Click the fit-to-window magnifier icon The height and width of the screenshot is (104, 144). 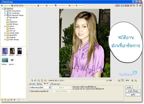[x=122, y=80]
